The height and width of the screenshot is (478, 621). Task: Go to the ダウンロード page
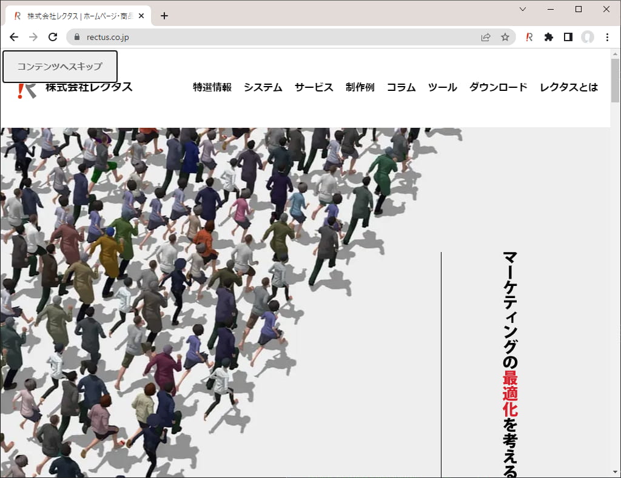pos(498,87)
